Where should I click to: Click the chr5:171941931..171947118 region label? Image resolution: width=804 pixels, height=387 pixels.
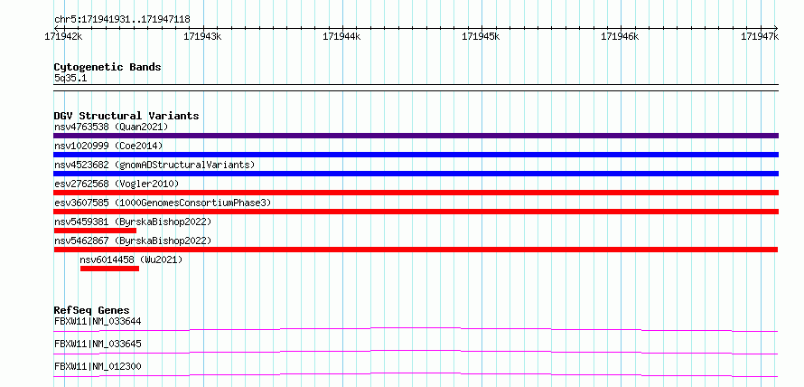[x=122, y=20]
